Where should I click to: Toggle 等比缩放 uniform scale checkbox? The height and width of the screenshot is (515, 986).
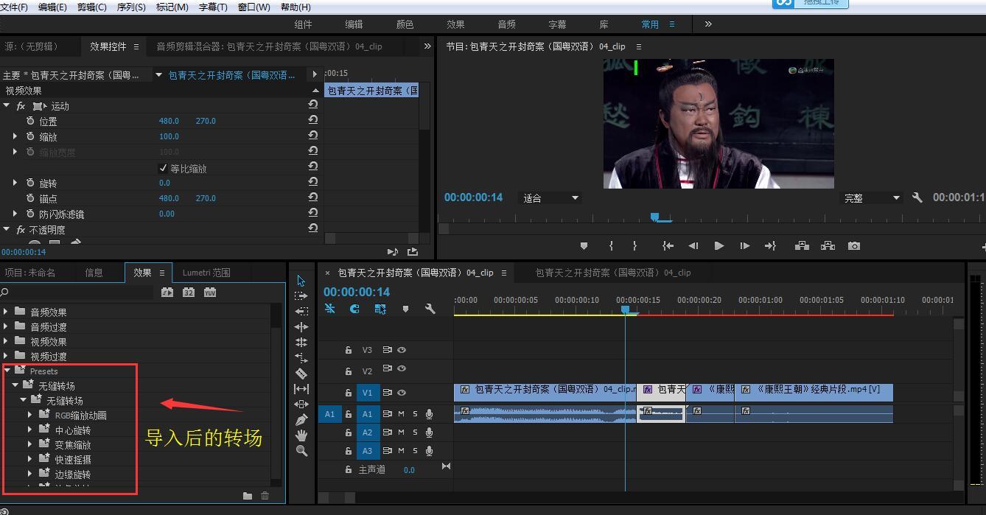pyautogui.click(x=164, y=168)
